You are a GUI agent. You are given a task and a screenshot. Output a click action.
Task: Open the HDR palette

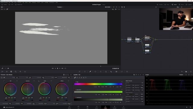point(16,71)
